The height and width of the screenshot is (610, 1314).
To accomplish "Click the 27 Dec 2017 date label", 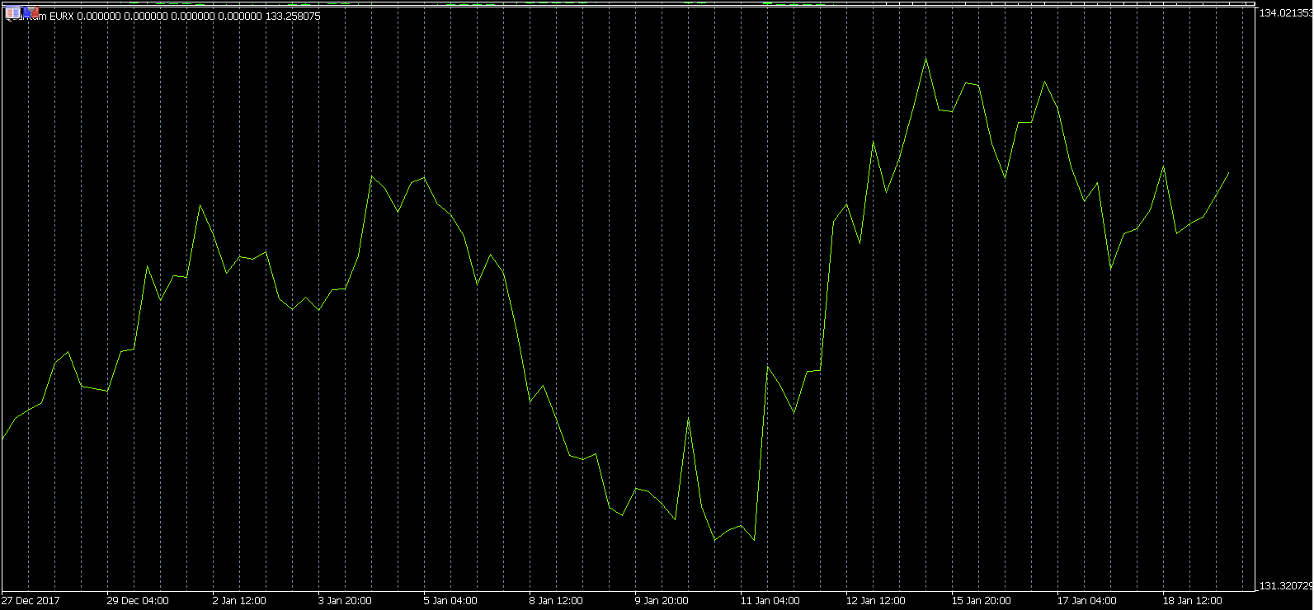I will [x=31, y=601].
